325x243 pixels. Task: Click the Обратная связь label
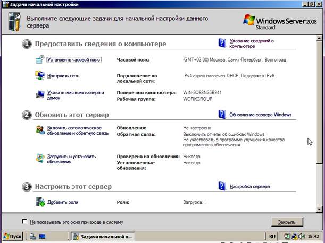pos(136,134)
